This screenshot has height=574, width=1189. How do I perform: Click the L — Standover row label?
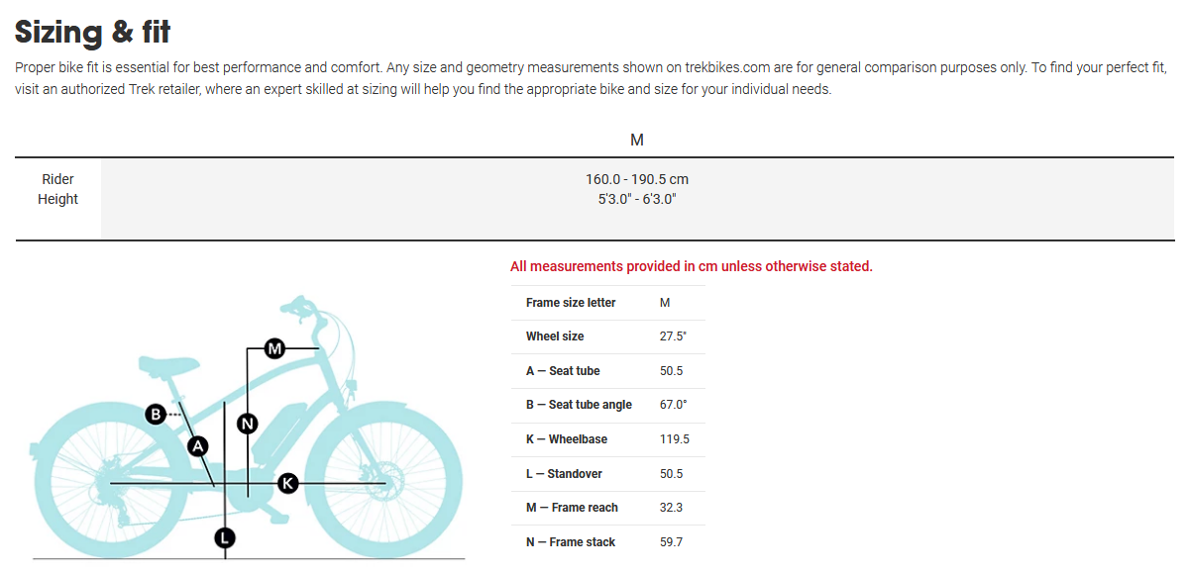point(564,474)
